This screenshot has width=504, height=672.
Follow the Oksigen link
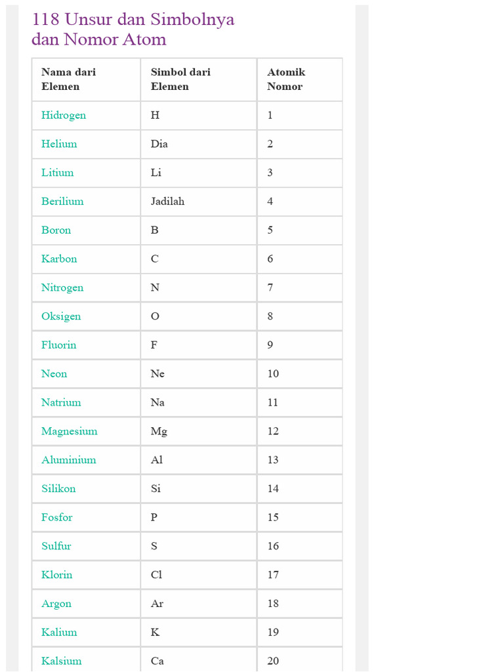pyautogui.click(x=61, y=317)
